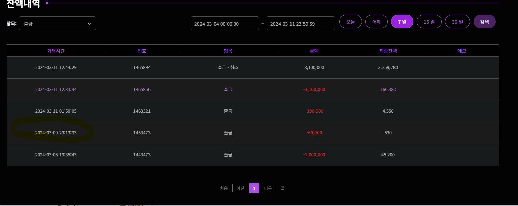Viewport: 518px width, 206px height.
Task: Jump to 끝 last page link
Action: 282,188
